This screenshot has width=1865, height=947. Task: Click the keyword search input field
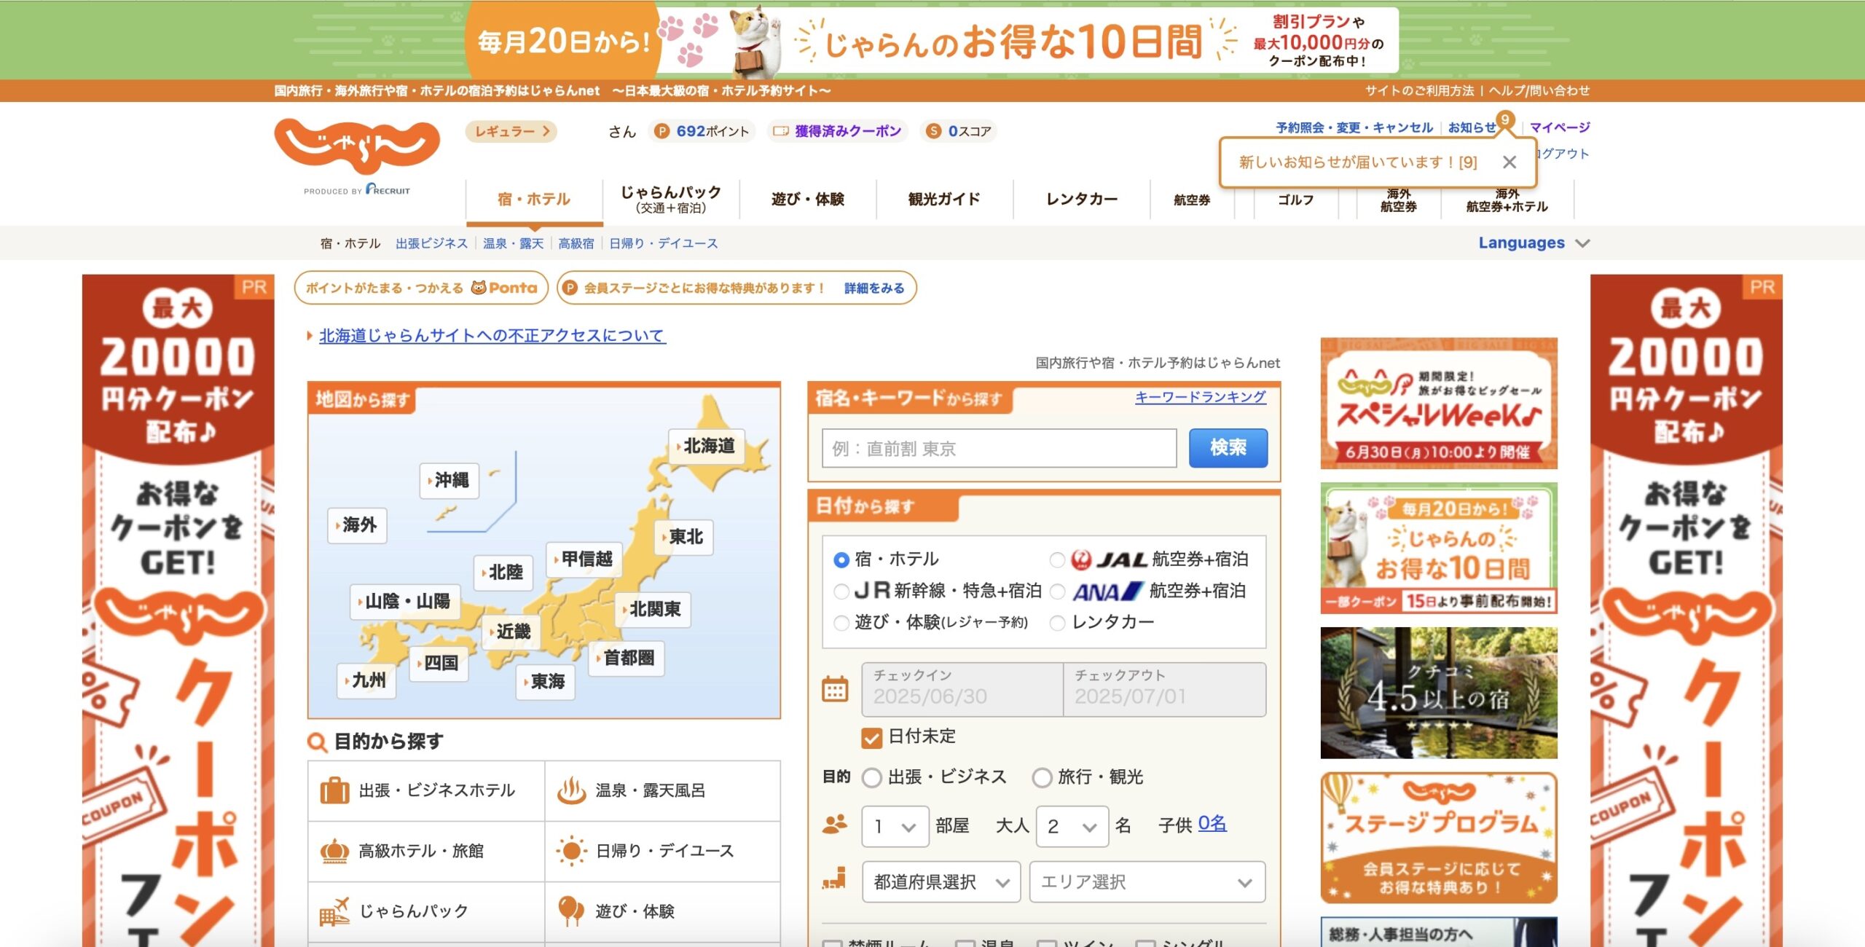(999, 448)
